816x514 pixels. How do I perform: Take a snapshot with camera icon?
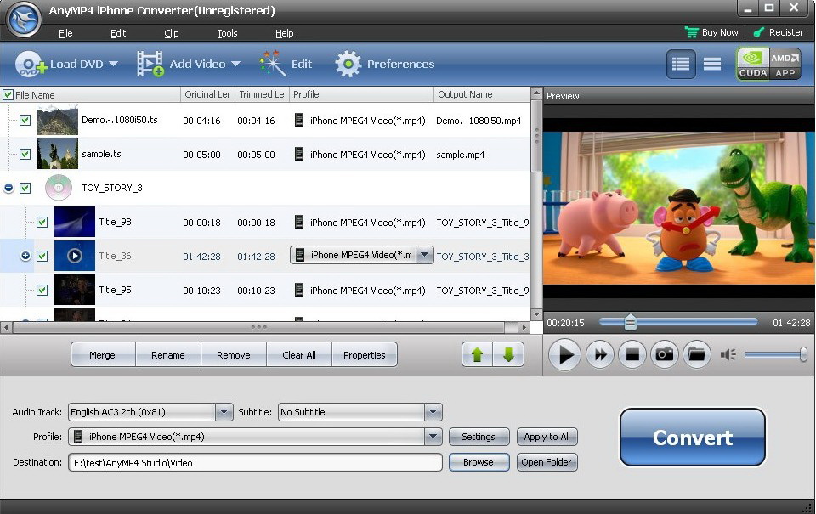pos(665,355)
